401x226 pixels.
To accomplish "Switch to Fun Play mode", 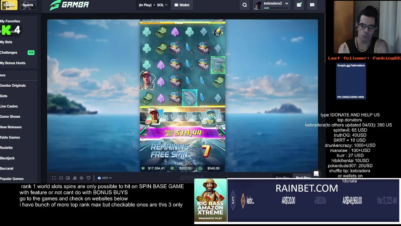I will (x=283, y=178).
